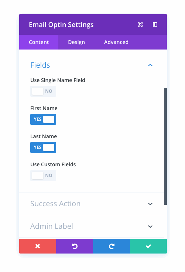The image size is (185, 272).
Task: Click the blue redo arrow button
Action: point(112,246)
